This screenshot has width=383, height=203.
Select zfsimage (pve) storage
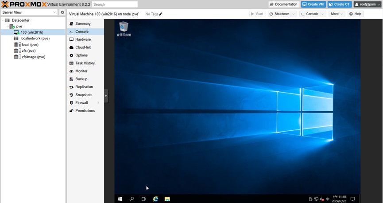click(x=34, y=57)
